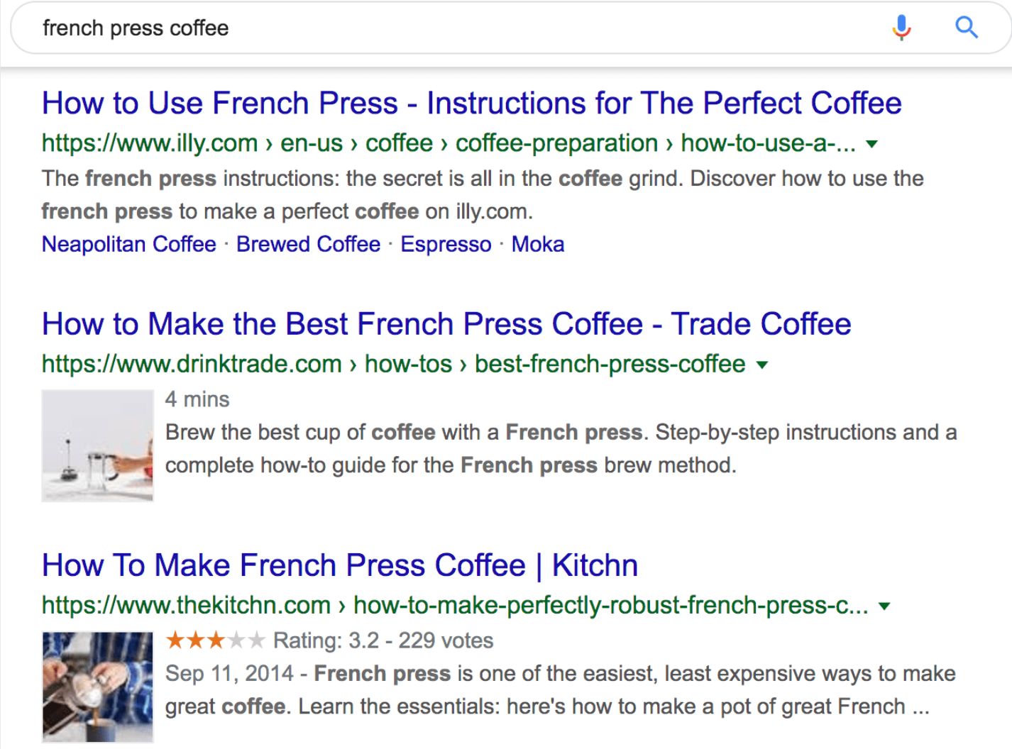Click the illy.com green URL breadcrumb

(x=449, y=143)
